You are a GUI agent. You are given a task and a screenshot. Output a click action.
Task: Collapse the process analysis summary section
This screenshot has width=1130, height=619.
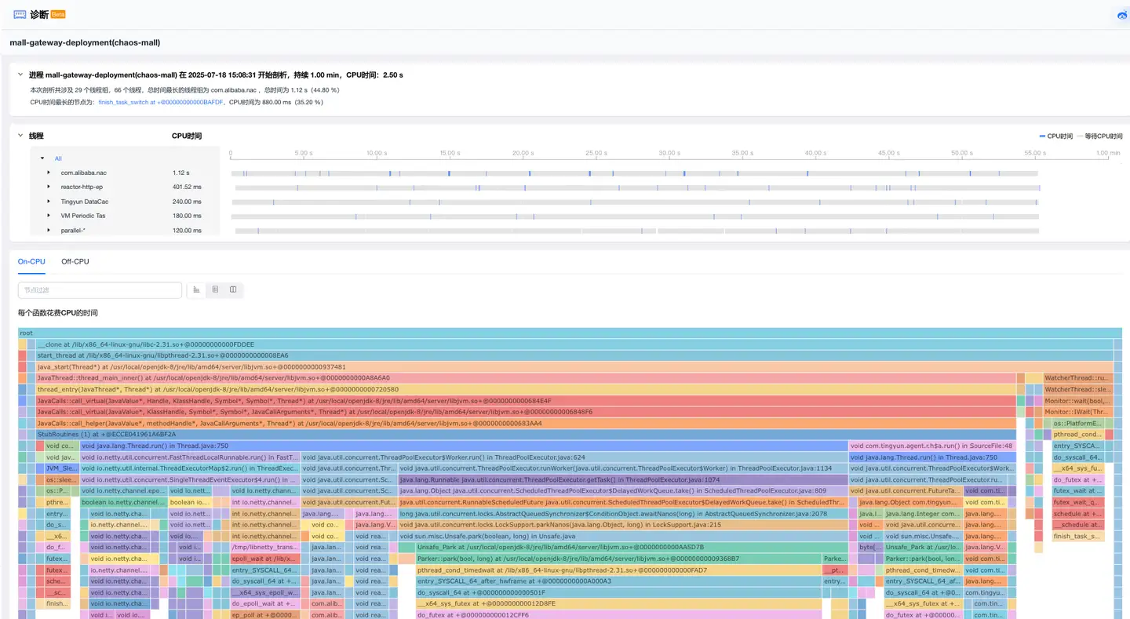point(20,75)
